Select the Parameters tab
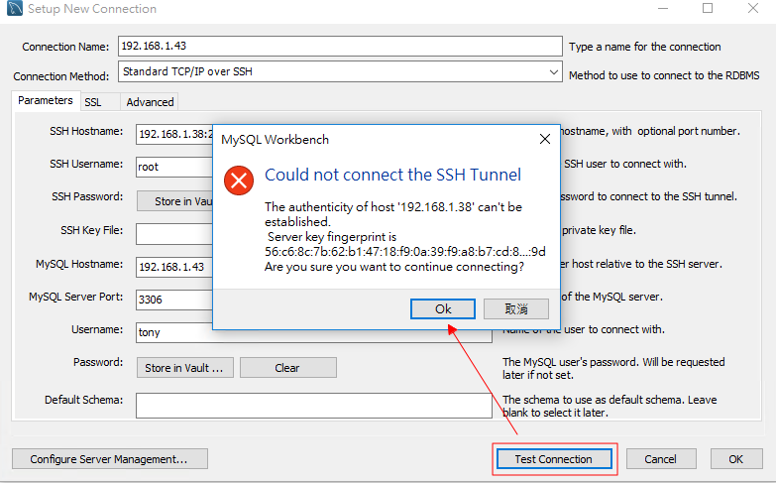 pos(46,100)
